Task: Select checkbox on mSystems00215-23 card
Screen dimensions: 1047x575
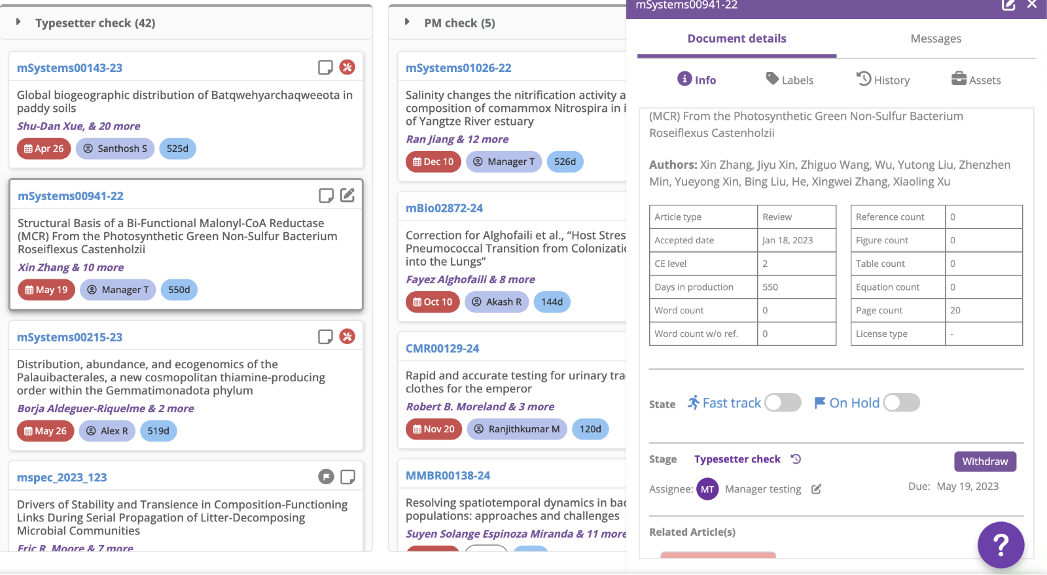Action: (325, 337)
